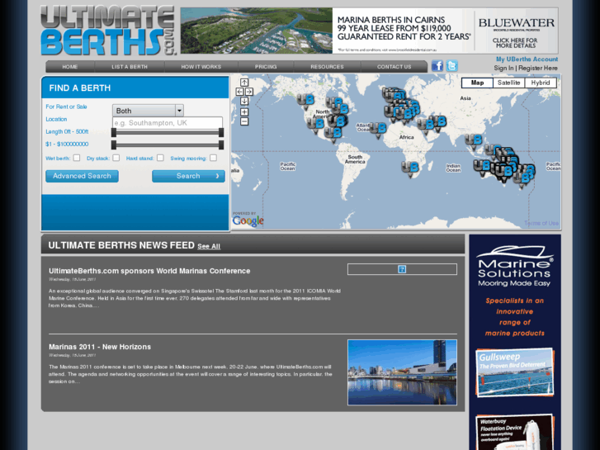Open the HOME menu item
This screenshot has width=600, height=450.
click(70, 67)
